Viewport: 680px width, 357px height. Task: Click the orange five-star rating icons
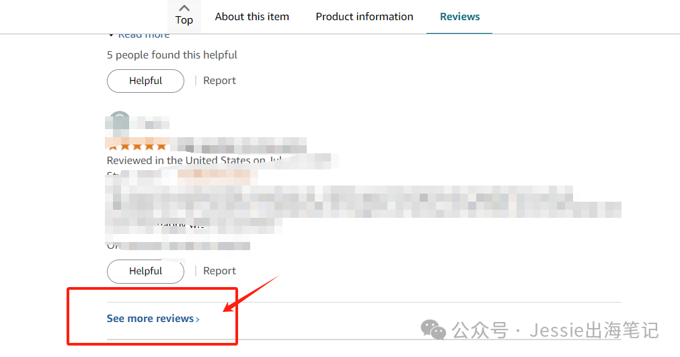pyautogui.click(x=137, y=145)
